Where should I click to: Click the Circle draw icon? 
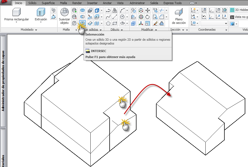[x=122, y=17]
